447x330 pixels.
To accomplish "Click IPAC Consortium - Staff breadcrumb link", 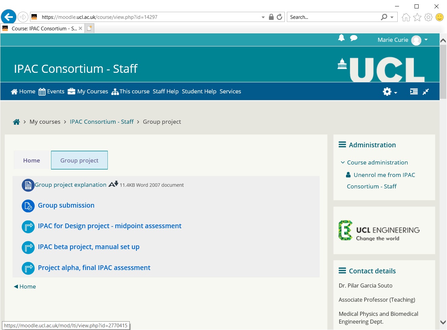I will click(102, 122).
